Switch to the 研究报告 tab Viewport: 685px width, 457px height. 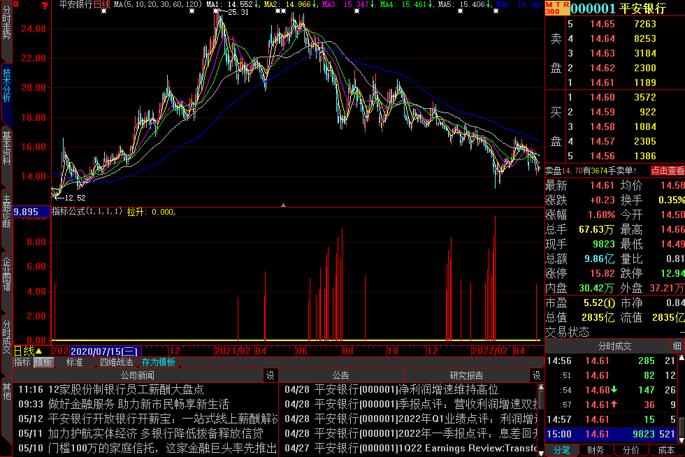point(467,375)
